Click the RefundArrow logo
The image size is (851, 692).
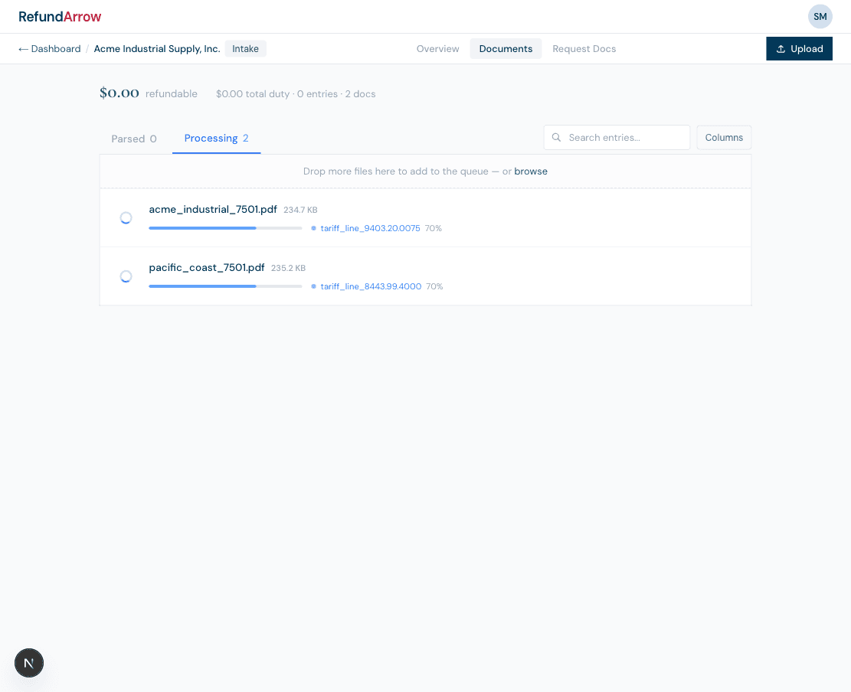click(60, 16)
